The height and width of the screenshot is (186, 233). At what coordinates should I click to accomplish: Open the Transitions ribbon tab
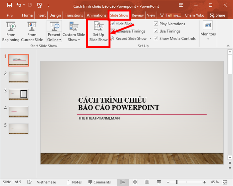pos(74,15)
